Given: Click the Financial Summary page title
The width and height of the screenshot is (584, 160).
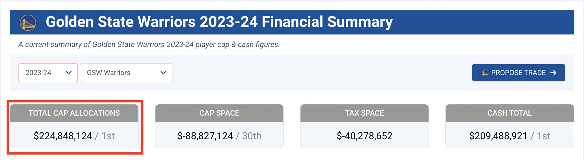Looking at the screenshot, I should point(219,22).
